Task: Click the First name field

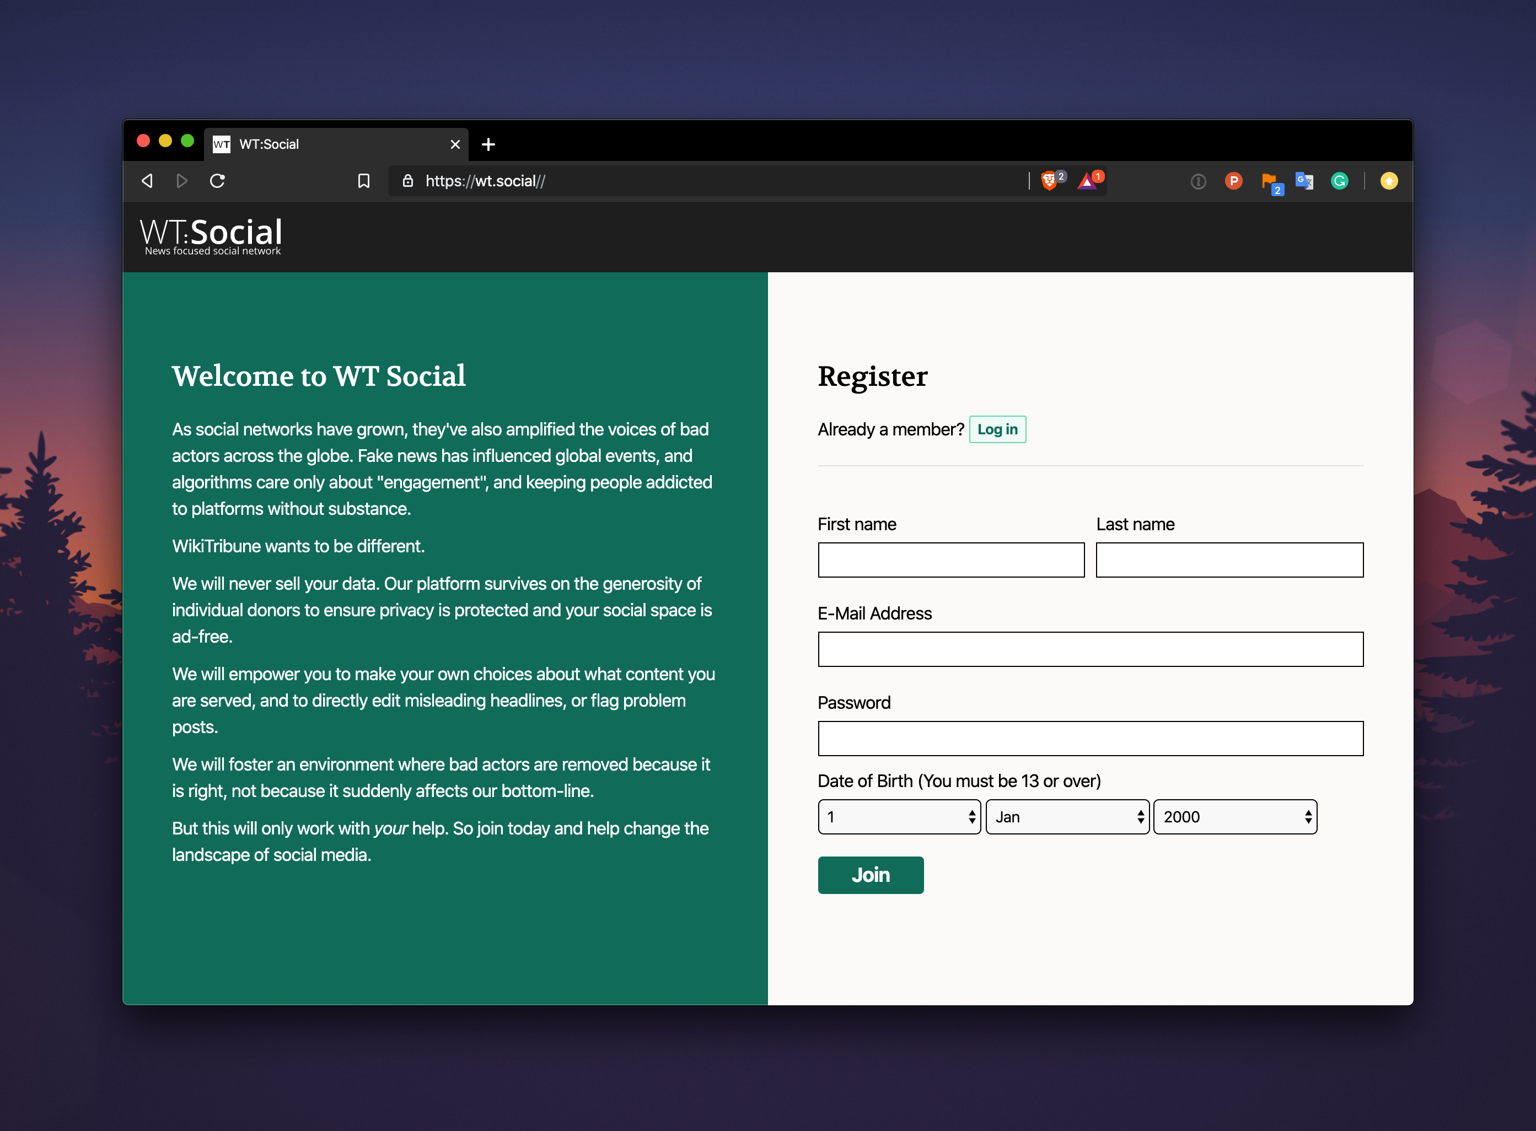Action: (x=950, y=560)
